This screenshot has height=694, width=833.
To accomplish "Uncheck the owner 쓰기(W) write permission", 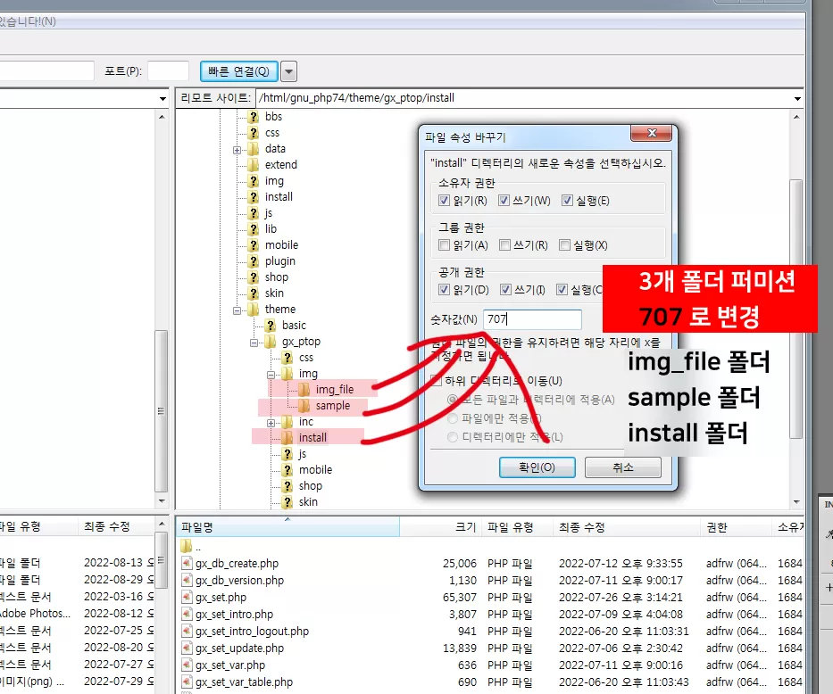I will point(504,200).
